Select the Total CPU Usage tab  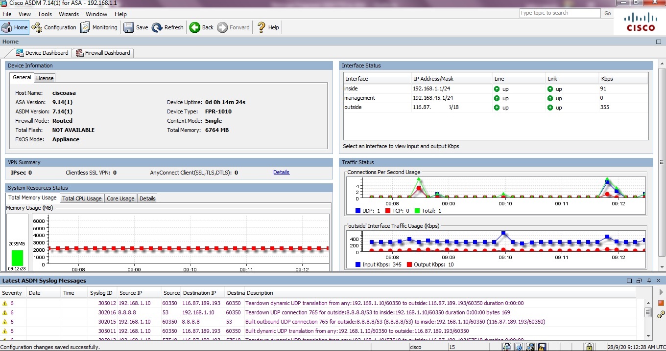pyautogui.click(x=82, y=198)
